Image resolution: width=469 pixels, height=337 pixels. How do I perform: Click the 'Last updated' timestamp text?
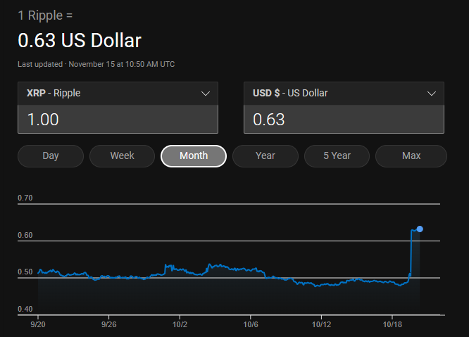point(96,64)
